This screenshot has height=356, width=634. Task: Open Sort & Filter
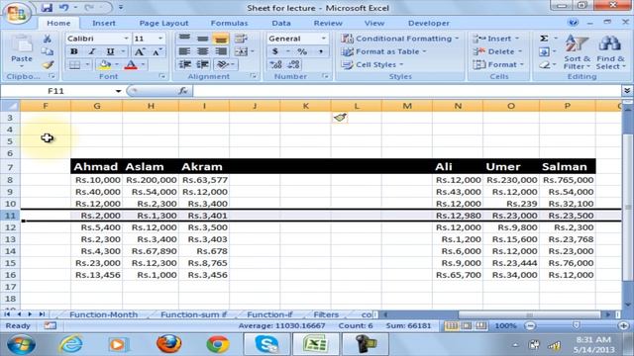pyautogui.click(x=577, y=52)
